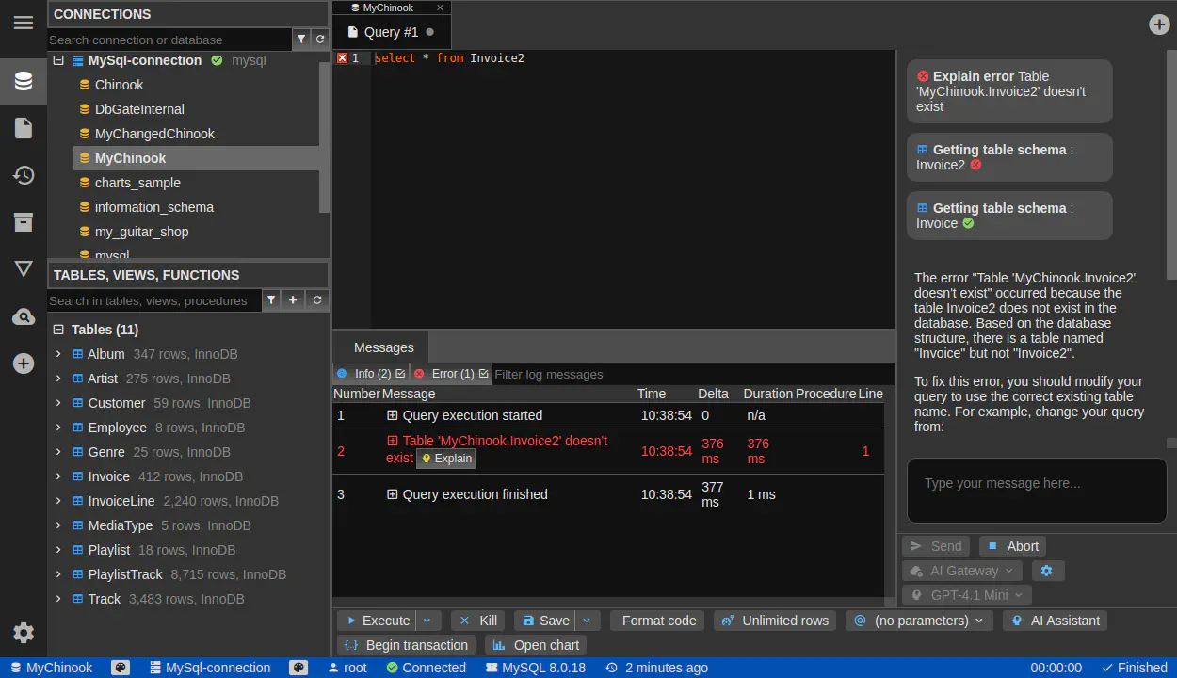
Task: Click Explain on the error message
Action: pos(446,459)
